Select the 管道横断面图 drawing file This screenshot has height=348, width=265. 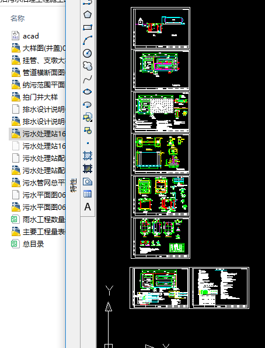coord(39,72)
